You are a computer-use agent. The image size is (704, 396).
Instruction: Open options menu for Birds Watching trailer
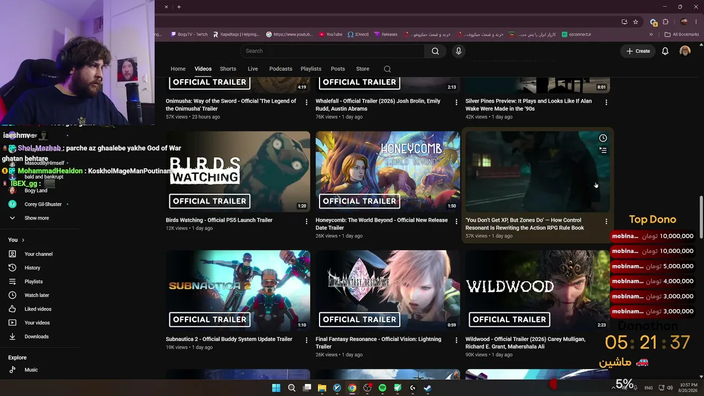click(306, 221)
